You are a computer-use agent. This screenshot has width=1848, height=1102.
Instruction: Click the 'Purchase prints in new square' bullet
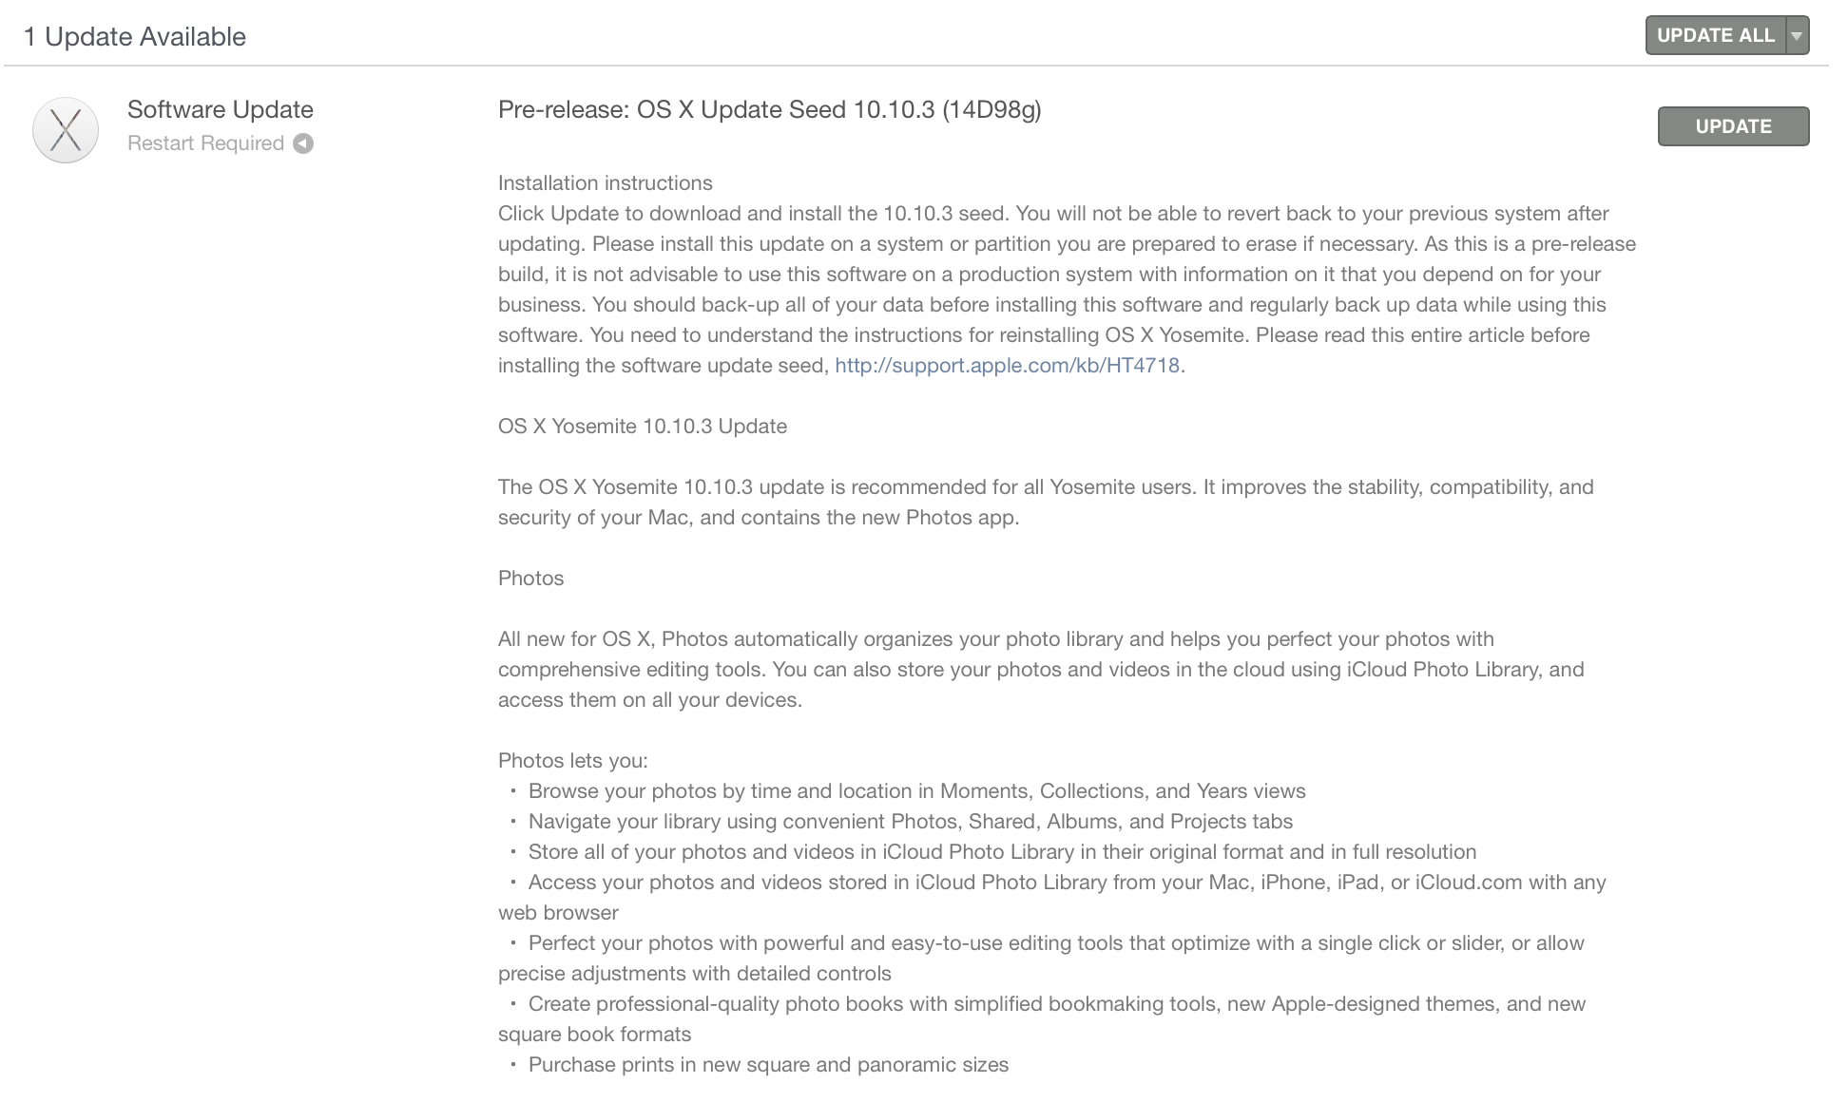(768, 1065)
